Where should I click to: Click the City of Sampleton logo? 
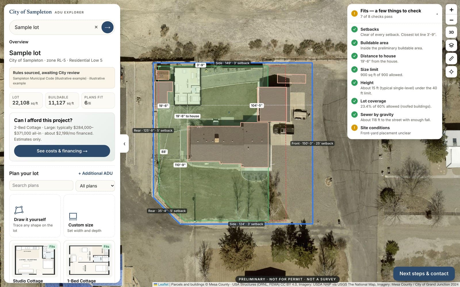(30, 12)
